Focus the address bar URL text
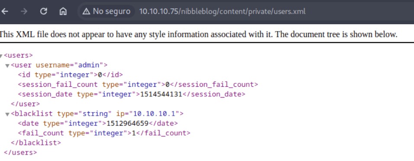The image size is (414, 161). tap(222, 12)
